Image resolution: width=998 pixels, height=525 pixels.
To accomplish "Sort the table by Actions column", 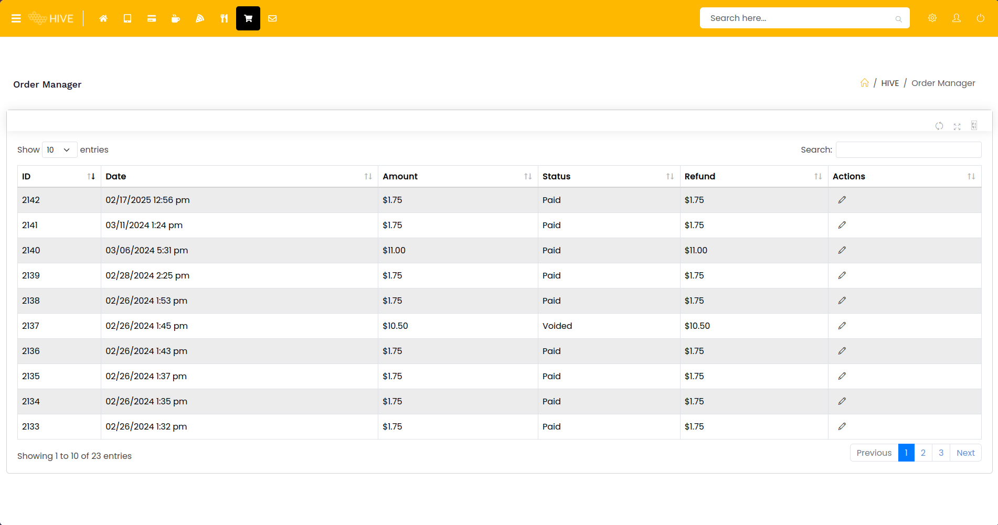I will [x=905, y=176].
